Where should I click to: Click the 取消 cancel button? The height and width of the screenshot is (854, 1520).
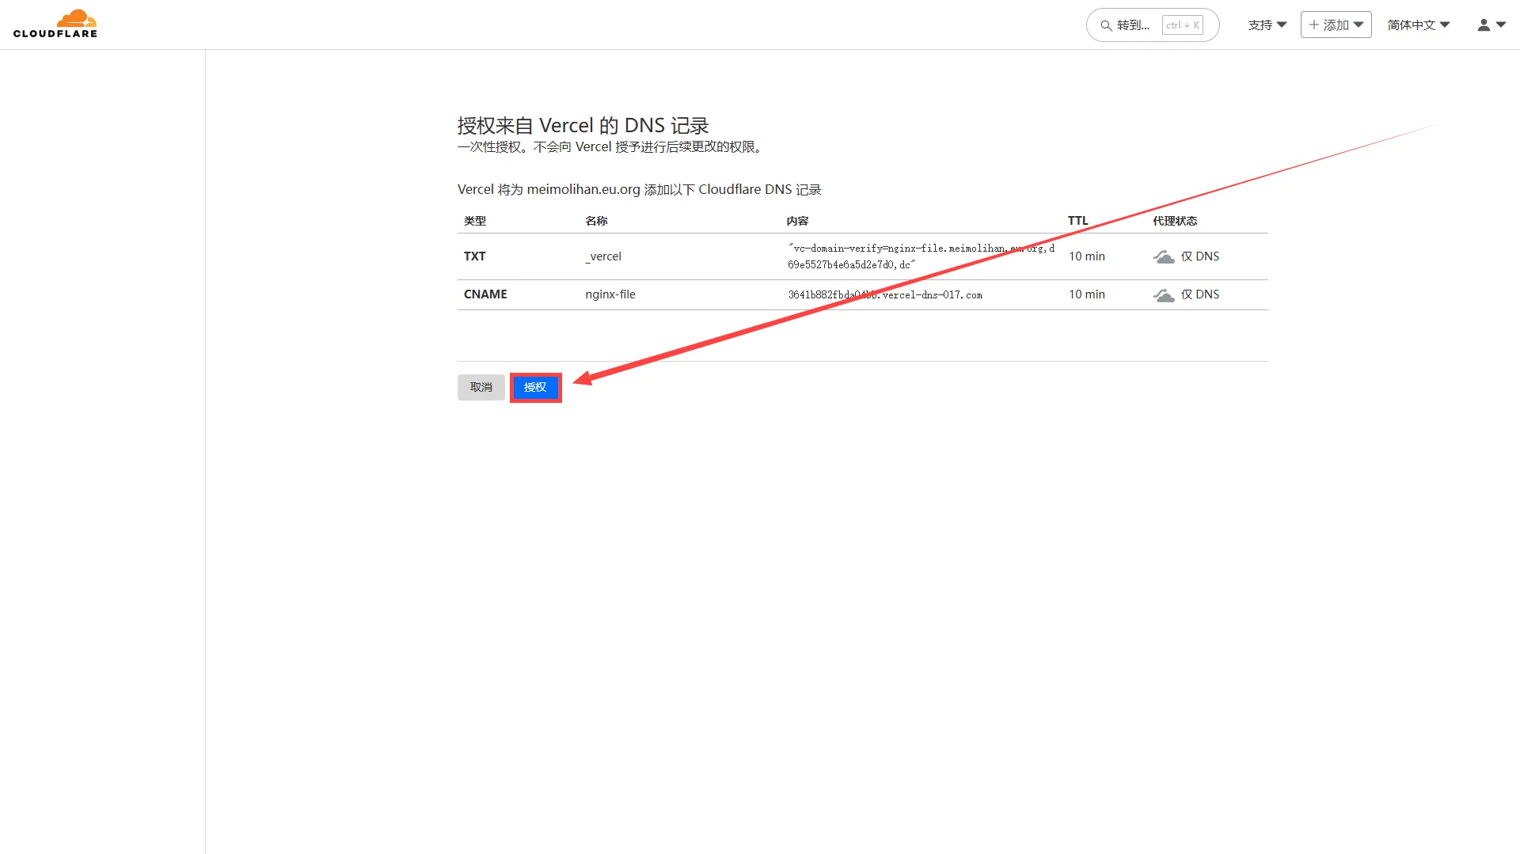[x=481, y=387]
